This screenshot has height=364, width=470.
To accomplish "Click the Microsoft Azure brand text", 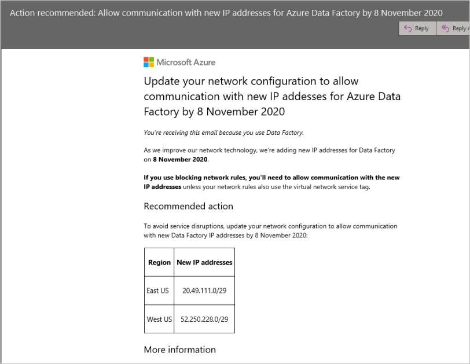I will (186, 62).
